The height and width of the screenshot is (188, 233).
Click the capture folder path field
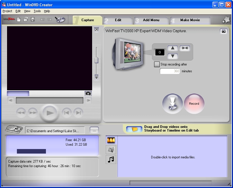click(55, 130)
